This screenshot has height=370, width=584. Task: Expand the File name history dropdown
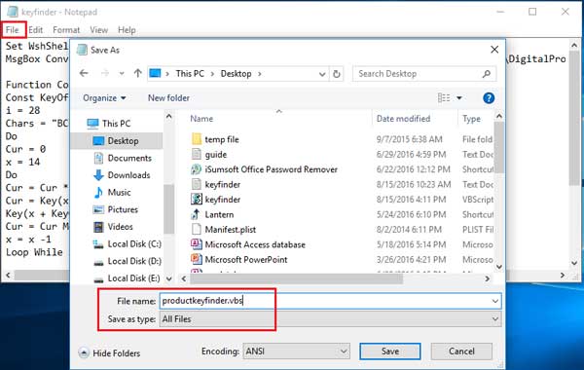(495, 301)
